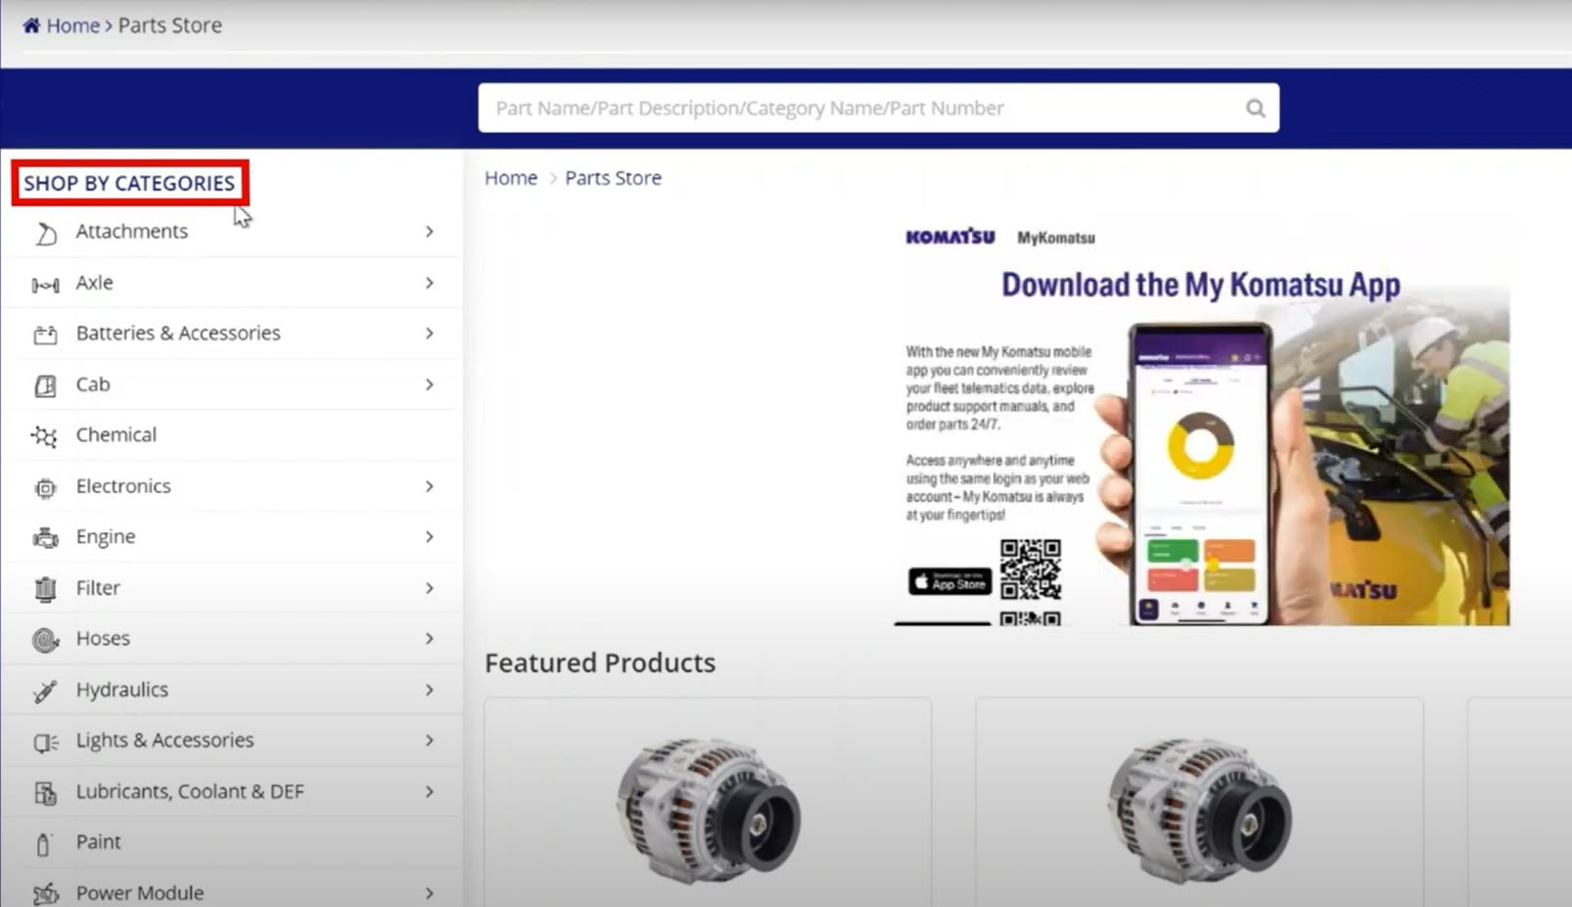Screen dimensions: 1572x907
Task: Click the SHOP BY CATEGORIES heading
Action: pyautogui.click(x=129, y=183)
